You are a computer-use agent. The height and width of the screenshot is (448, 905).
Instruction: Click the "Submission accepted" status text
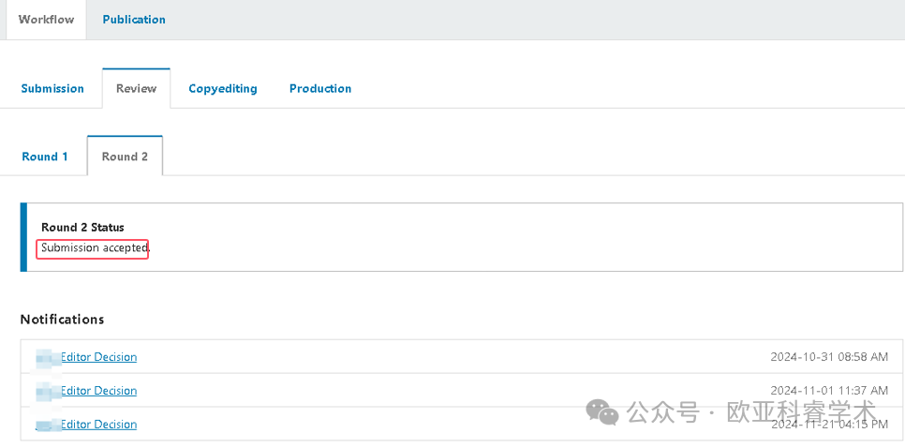94,248
